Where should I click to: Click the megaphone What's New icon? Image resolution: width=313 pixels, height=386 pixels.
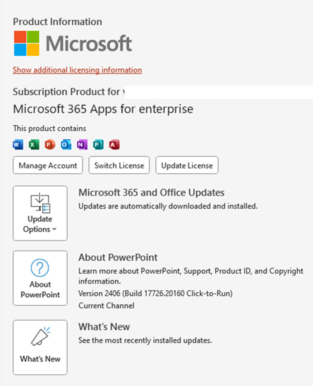point(40,336)
